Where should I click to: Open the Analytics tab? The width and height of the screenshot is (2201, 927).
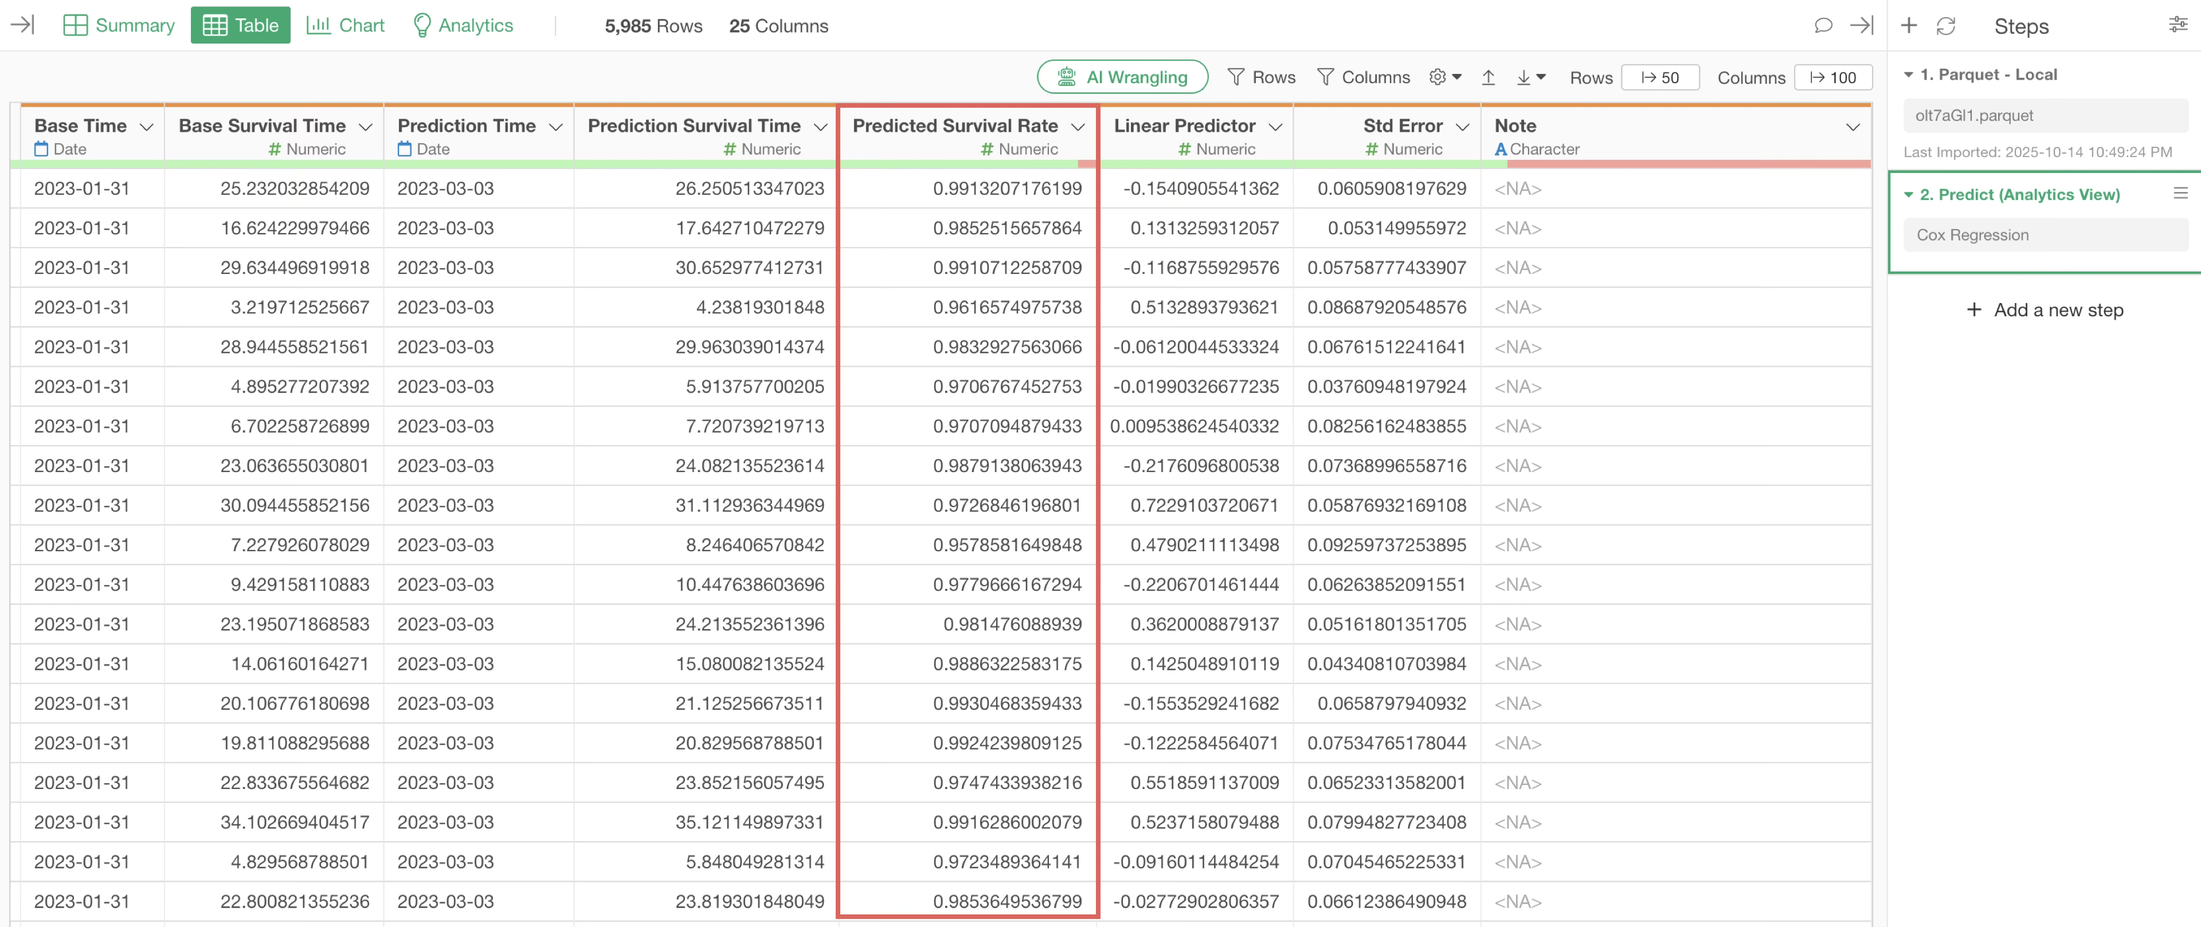[x=462, y=26]
